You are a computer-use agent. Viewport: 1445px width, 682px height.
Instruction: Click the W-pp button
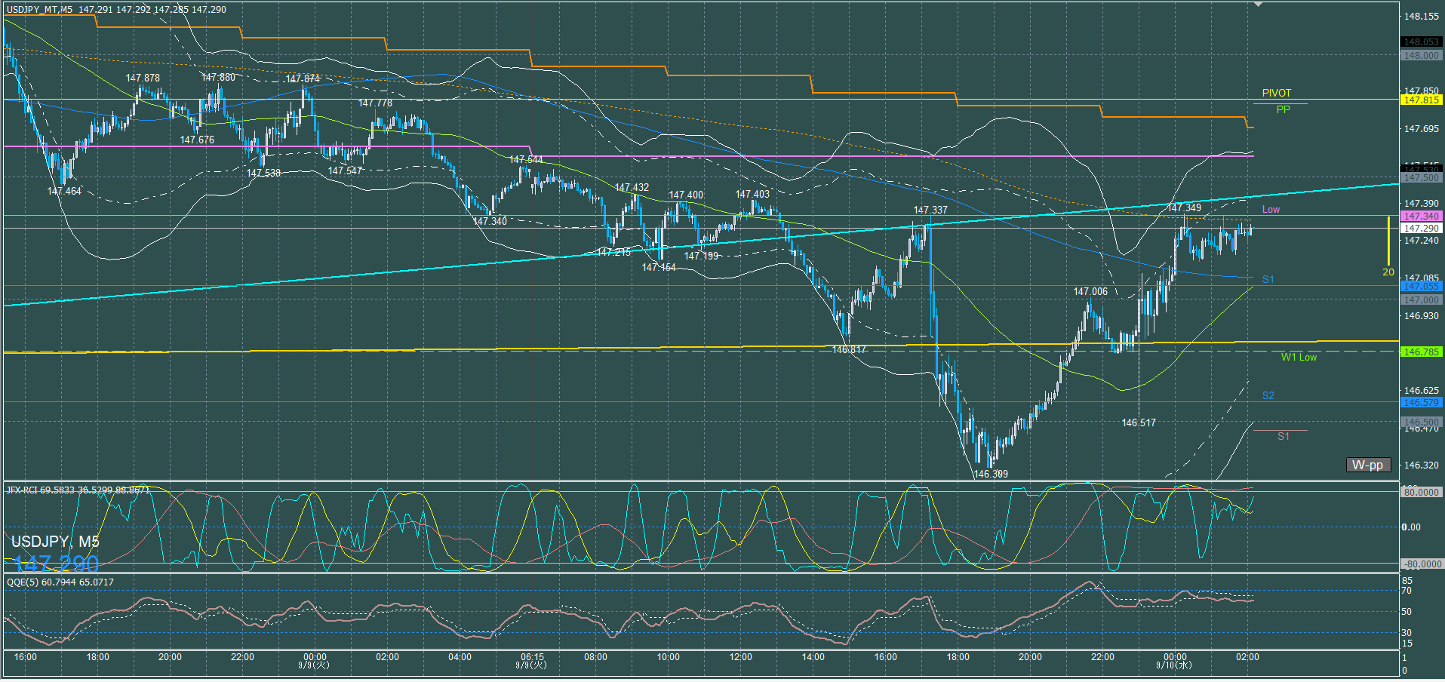1367,465
